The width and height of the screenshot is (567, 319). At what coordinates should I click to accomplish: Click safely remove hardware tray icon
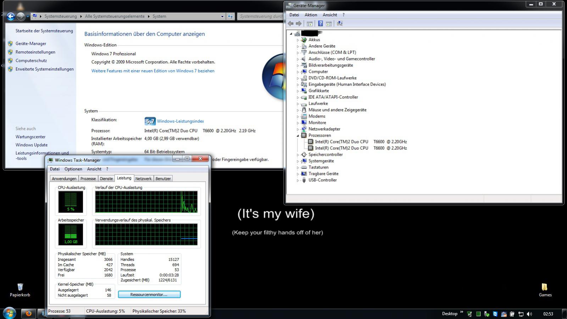coord(487,314)
